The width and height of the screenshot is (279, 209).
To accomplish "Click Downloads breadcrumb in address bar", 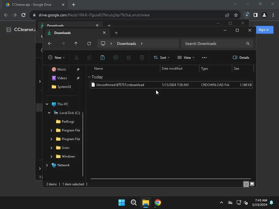I will pos(126,44).
